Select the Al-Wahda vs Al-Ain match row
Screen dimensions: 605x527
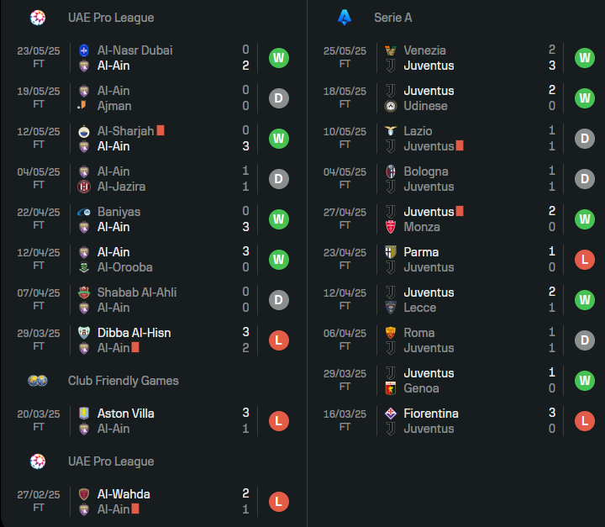(153, 502)
